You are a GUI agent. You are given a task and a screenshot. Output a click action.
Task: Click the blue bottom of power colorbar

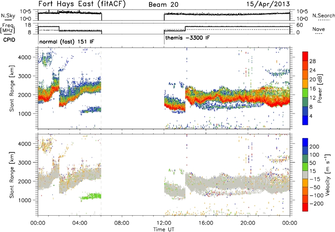pyautogui.click(x=305, y=121)
